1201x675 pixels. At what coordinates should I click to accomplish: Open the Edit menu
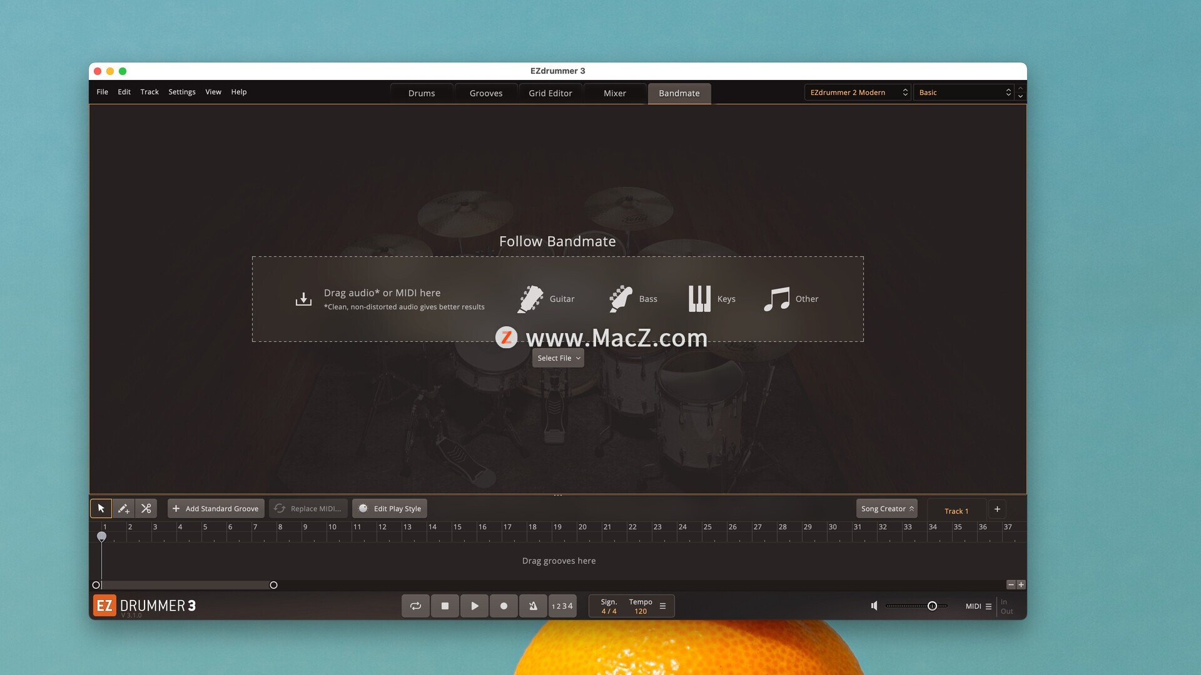click(124, 92)
